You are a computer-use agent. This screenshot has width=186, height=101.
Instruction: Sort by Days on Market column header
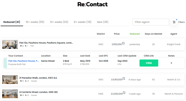pyautogui.click(x=153, y=34)
